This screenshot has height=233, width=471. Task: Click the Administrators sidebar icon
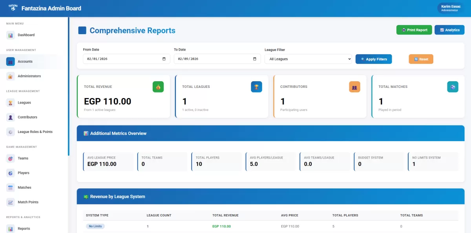coord(10,76)
